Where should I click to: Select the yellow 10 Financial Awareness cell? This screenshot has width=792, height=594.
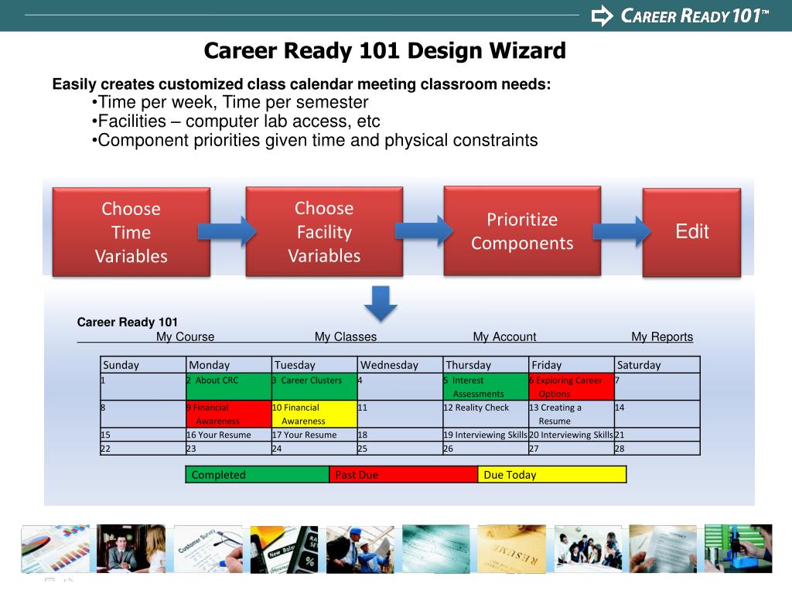point(314,415)
